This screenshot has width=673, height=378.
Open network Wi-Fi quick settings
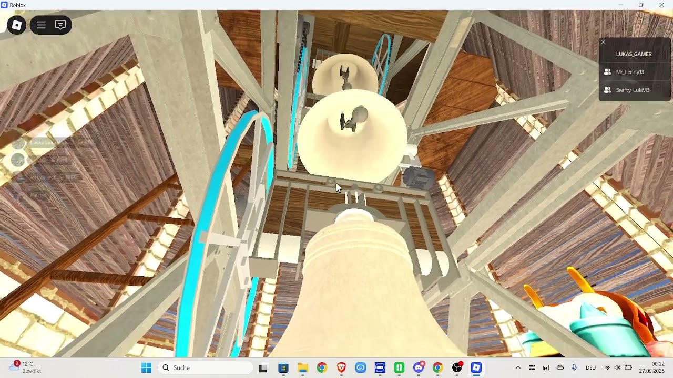pos(607,368)
